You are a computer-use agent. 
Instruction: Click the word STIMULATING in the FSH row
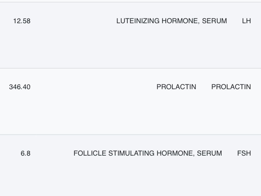point(131,153)
